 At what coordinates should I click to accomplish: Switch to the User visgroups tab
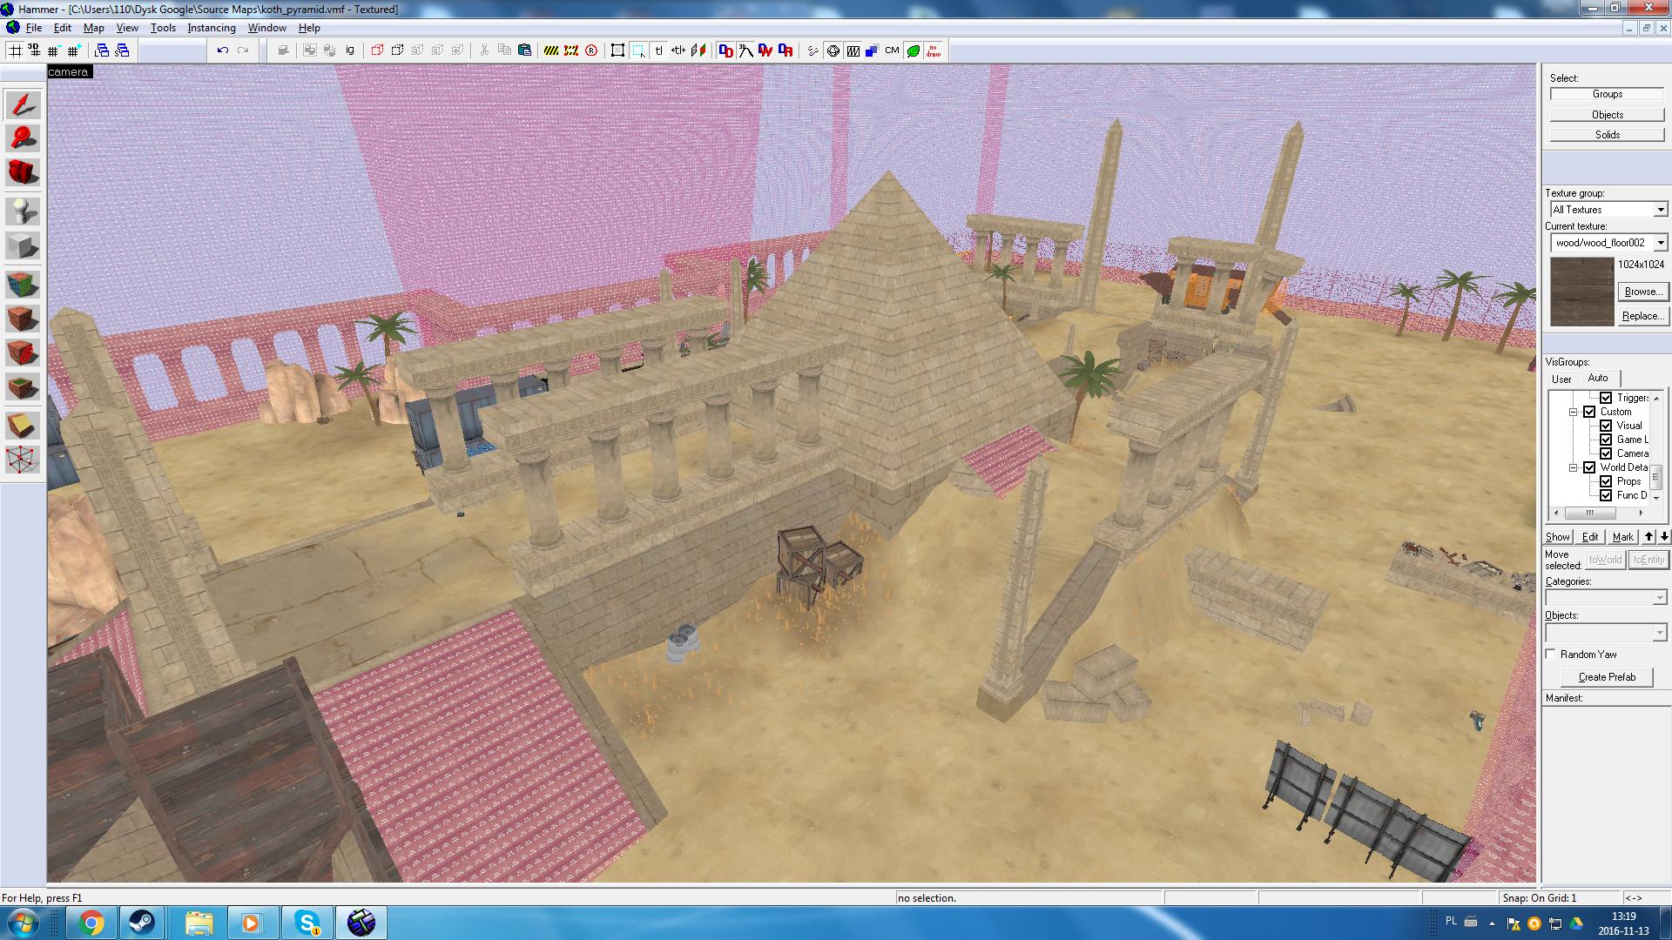(1561, 379)
